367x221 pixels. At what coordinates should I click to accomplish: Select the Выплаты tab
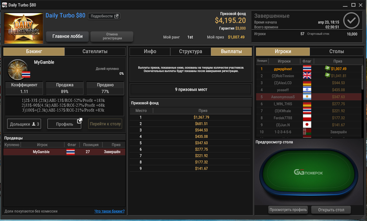click(231, 51)
